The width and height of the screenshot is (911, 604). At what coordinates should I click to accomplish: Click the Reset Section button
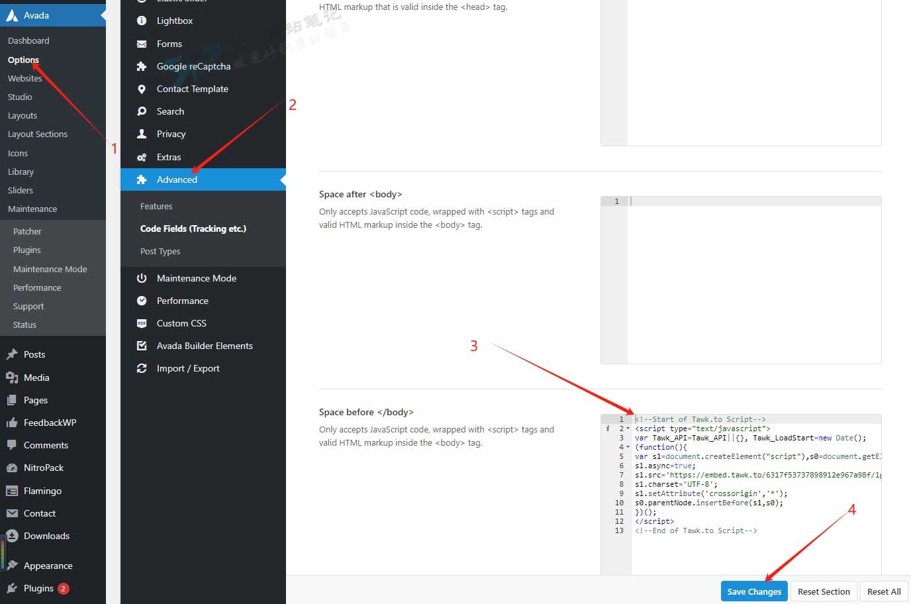coord(823,591)
